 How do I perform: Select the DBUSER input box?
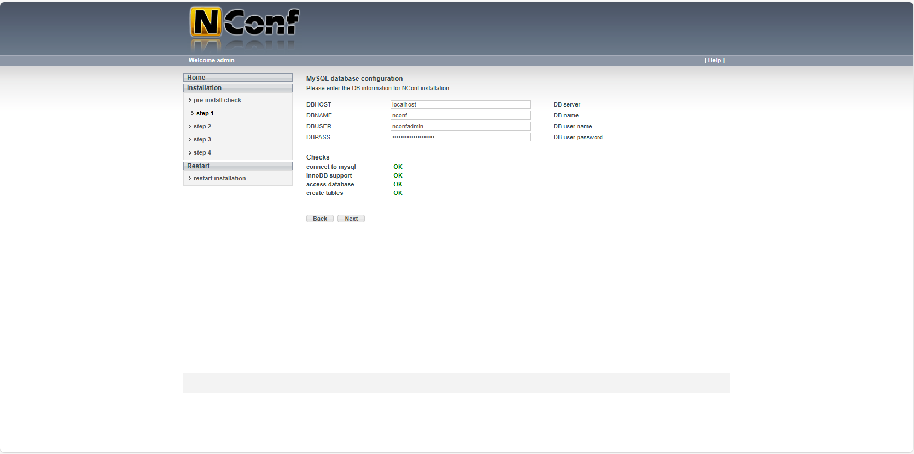460,126
